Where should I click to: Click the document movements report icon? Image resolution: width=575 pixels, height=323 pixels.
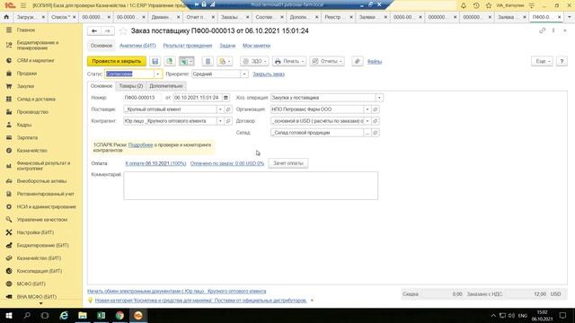tap(208, 62)
